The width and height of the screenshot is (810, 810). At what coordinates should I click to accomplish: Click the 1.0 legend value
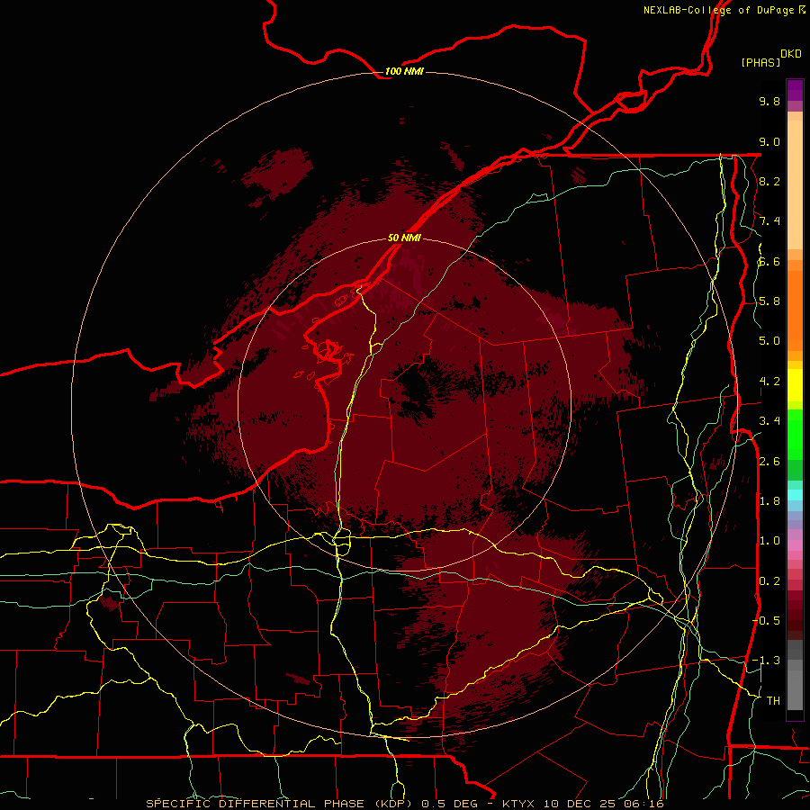769,541
